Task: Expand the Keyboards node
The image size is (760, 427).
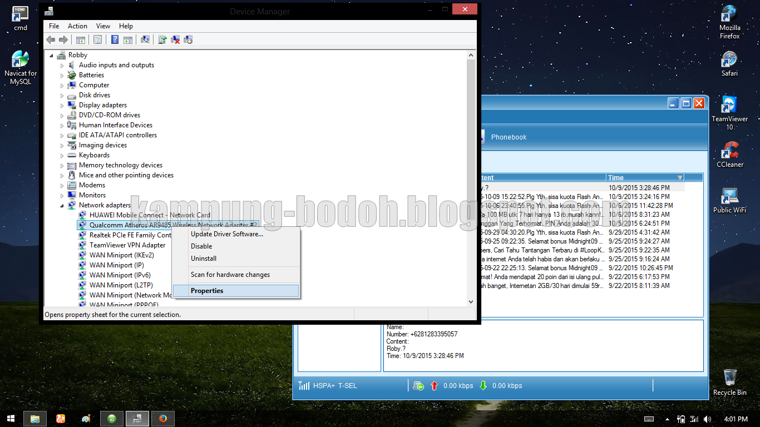Action: tap(62, 155)
